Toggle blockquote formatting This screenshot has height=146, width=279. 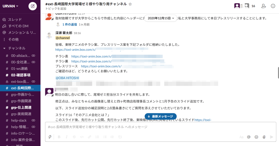112,137
